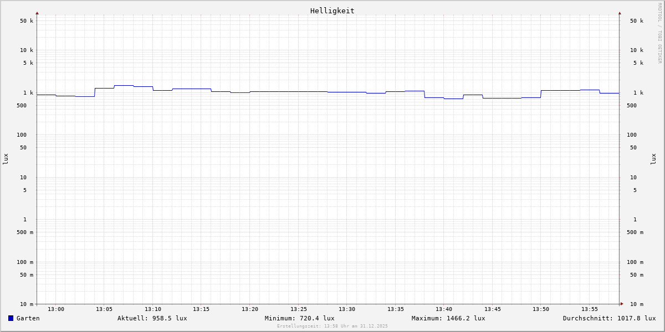This screenshot has width=665, height=332.
Task: Click the arrow atop the right y-axis
Action: click(x=620, y=13)
